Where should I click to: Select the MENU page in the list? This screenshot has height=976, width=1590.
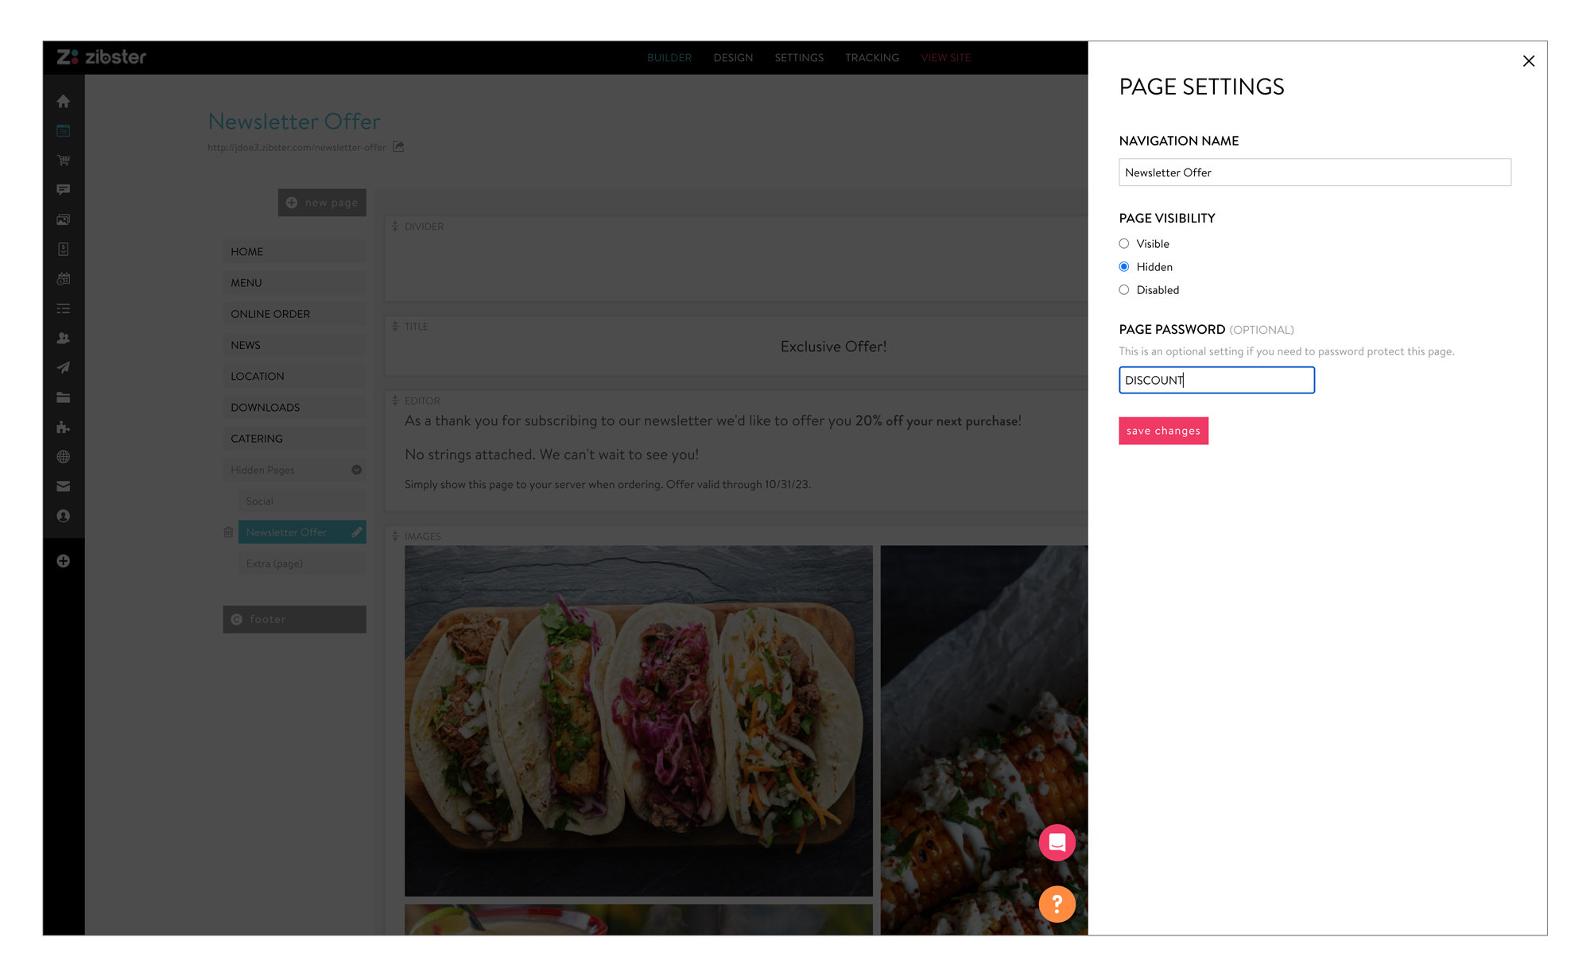(294, 283)
